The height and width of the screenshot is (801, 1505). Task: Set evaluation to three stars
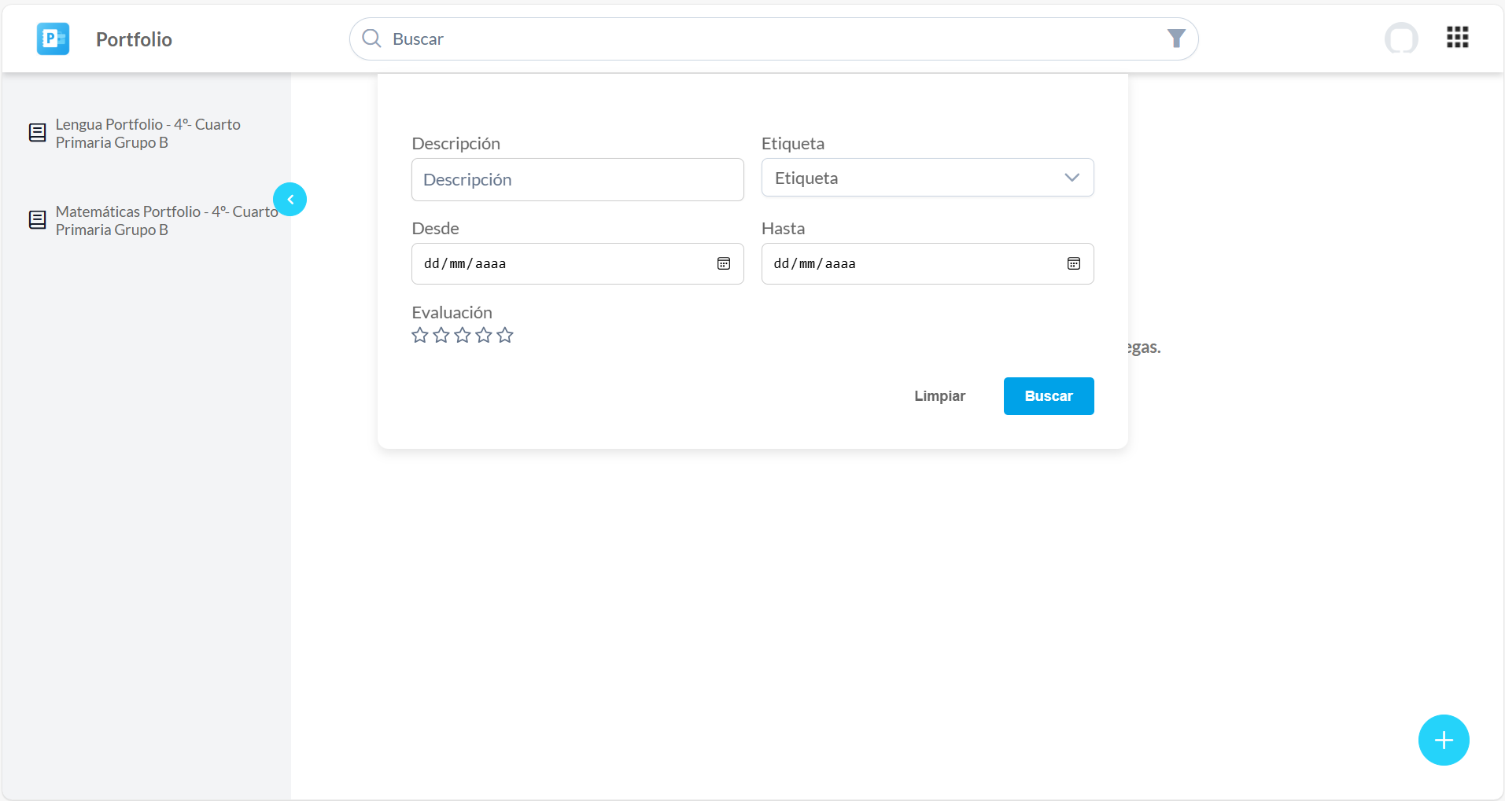pyautogui.click(x=463, y=336)
